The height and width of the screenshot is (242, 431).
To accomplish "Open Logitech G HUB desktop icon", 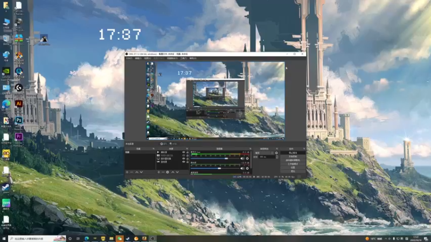I will 19,88.
